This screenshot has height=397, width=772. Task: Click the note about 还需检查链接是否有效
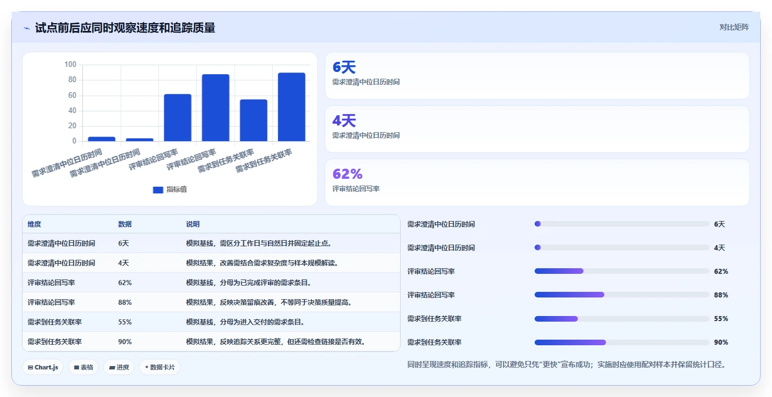(276, 341)
